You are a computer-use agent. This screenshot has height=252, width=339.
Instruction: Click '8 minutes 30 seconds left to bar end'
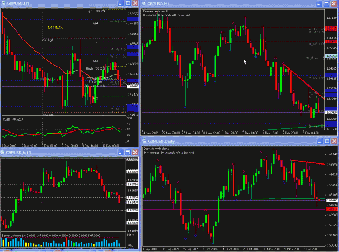[x=167, y=15]
